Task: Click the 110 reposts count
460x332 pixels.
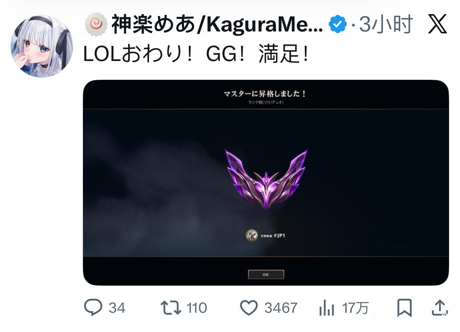Action: coord(197,308)
